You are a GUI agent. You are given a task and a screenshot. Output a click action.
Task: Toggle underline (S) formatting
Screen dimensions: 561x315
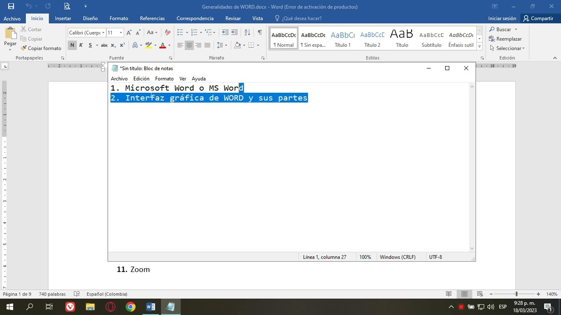pyautogui.click(x=90, y=45)
